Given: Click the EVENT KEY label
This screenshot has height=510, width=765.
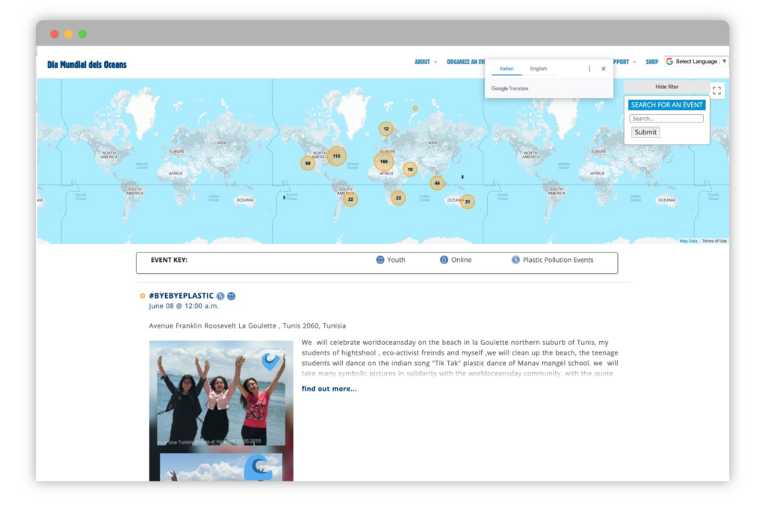Looking at the screenshot, I should click(x=169, y=260).
